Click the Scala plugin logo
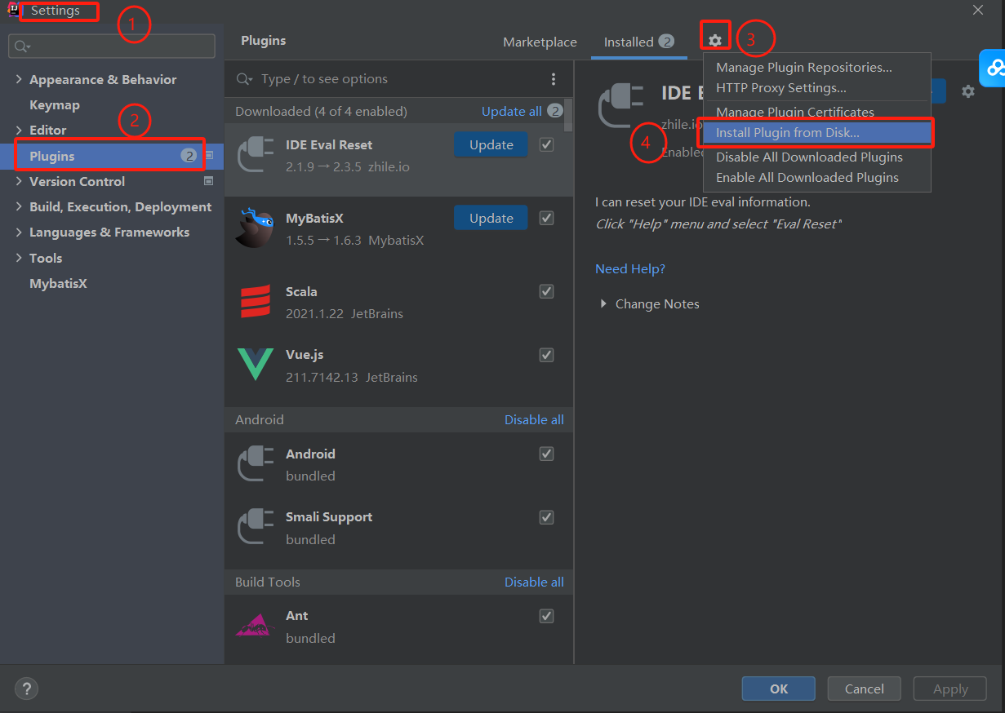The image size is (1005, 713). tap(255, 301)
